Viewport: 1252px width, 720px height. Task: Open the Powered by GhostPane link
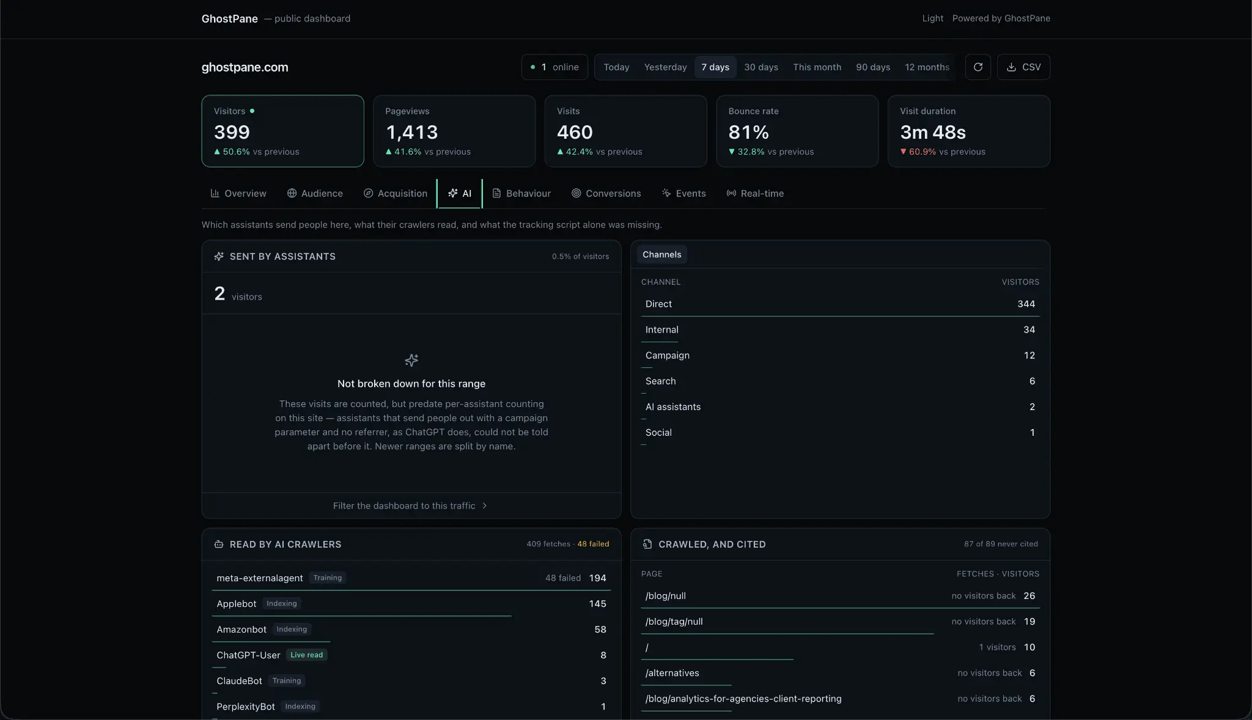click(x=1001, y=18)
